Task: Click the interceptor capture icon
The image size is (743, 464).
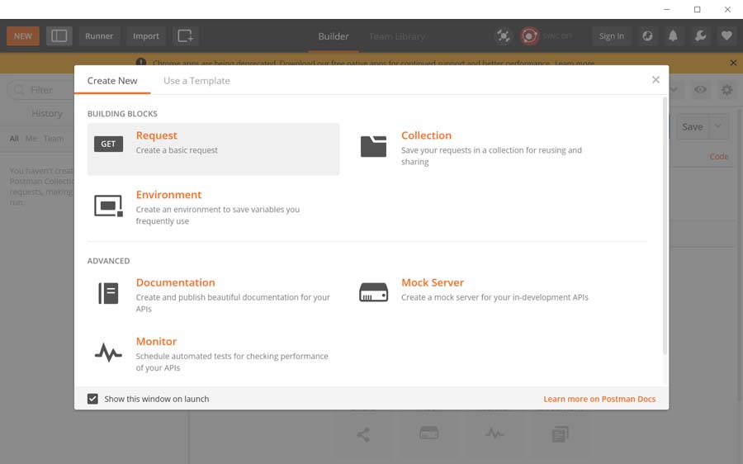Action: click(x=504, y=36)
